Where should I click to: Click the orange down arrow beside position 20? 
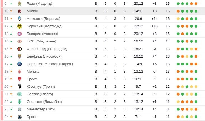[11, 87]
